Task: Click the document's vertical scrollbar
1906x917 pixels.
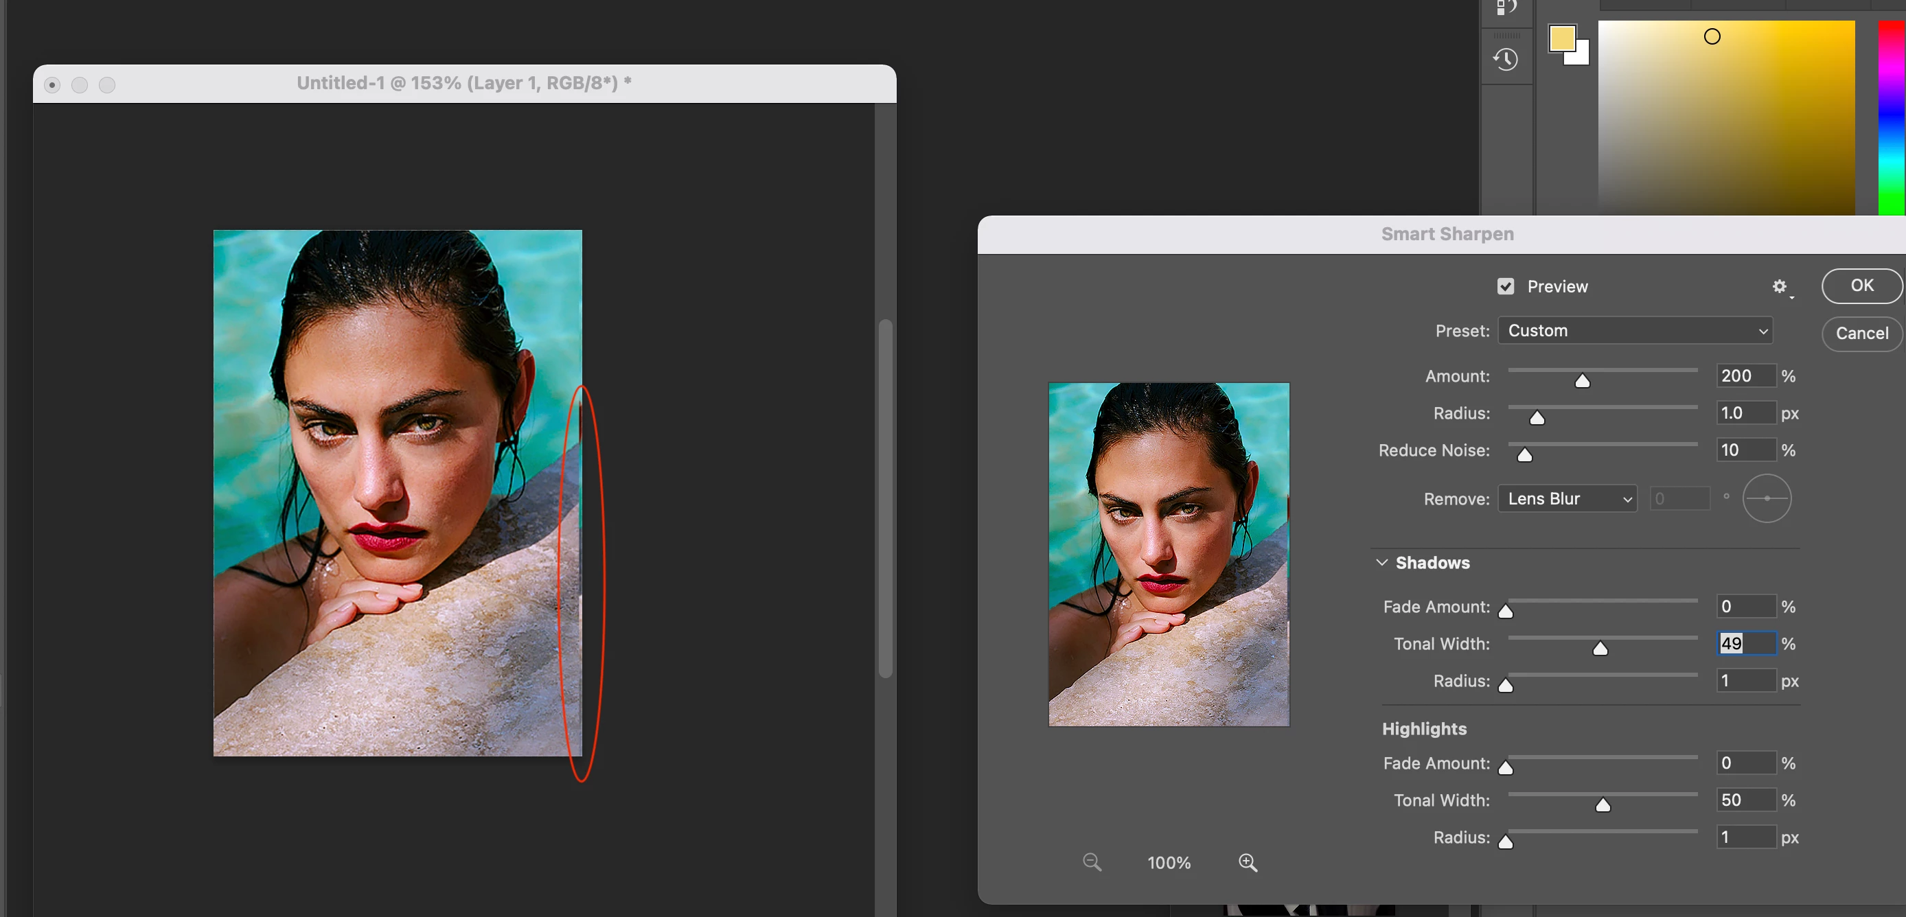Action: coord(885,498)
